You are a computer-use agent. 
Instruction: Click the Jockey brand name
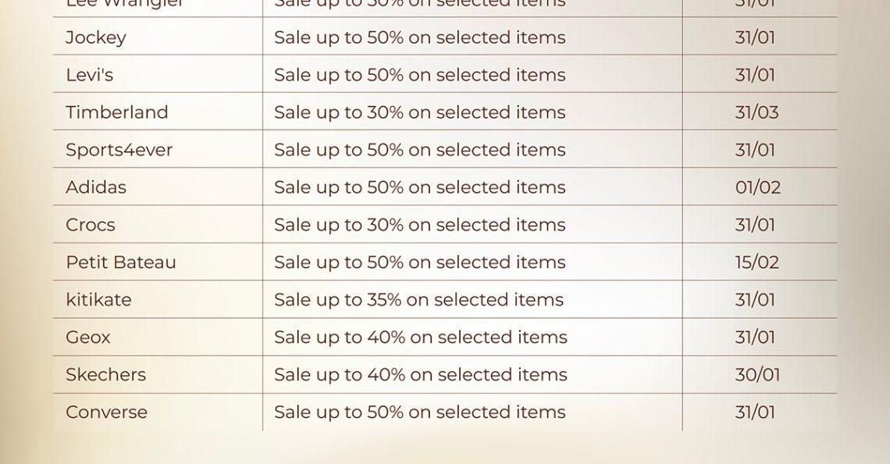click(96, 37)
